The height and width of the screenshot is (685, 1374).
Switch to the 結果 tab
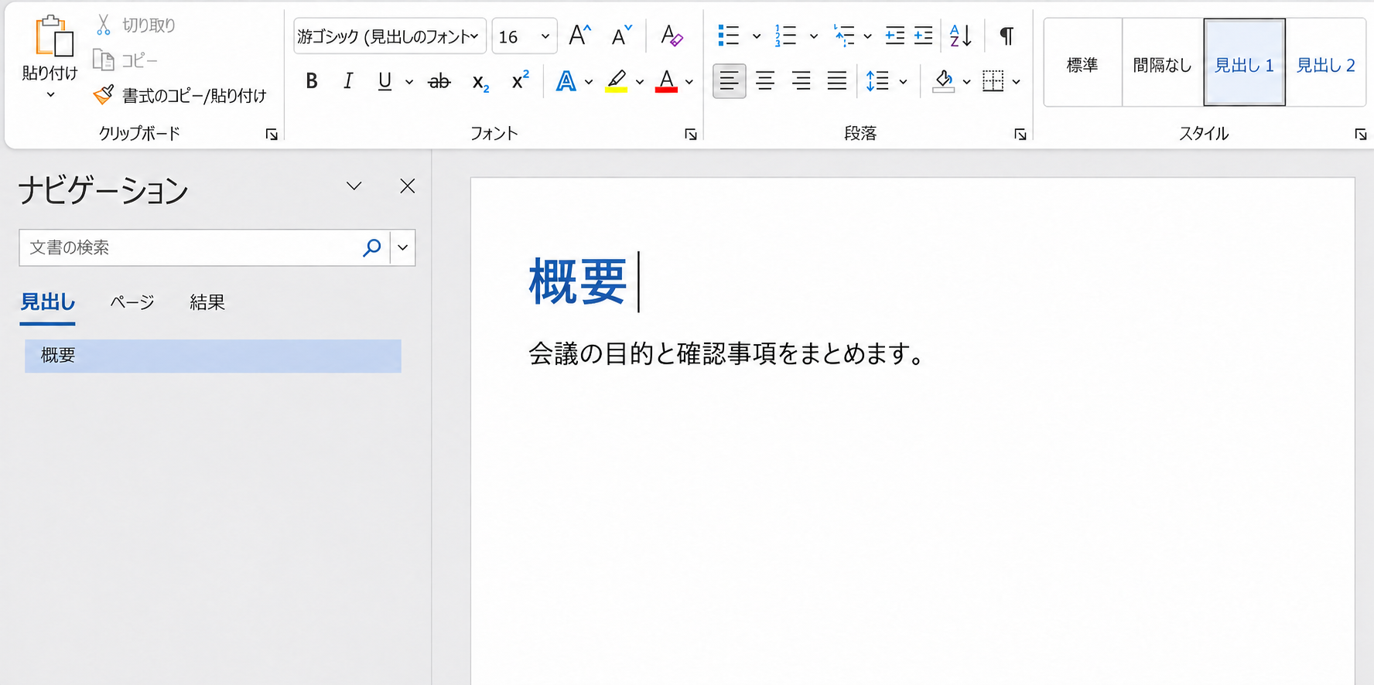coord(207,302)
